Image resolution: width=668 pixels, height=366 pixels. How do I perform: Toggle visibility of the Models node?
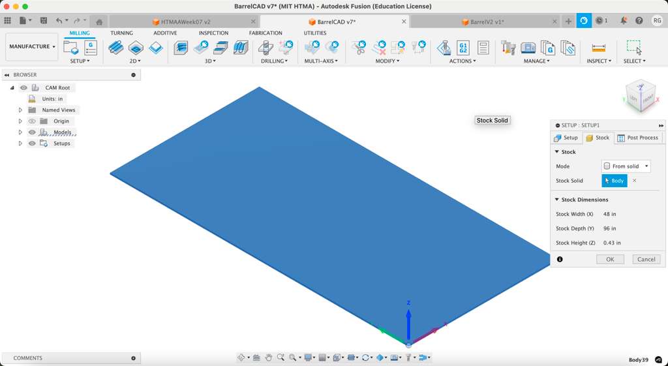[32, 132]
